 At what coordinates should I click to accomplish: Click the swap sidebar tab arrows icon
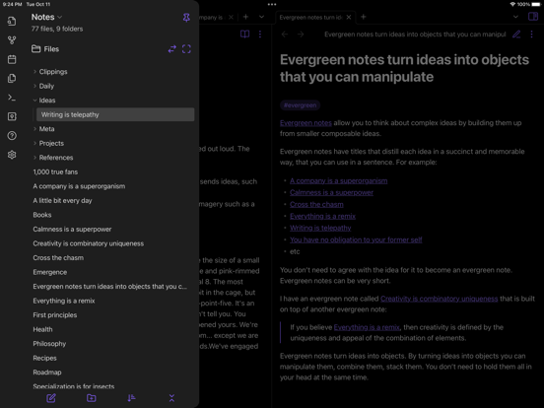(x=172, y=49)
